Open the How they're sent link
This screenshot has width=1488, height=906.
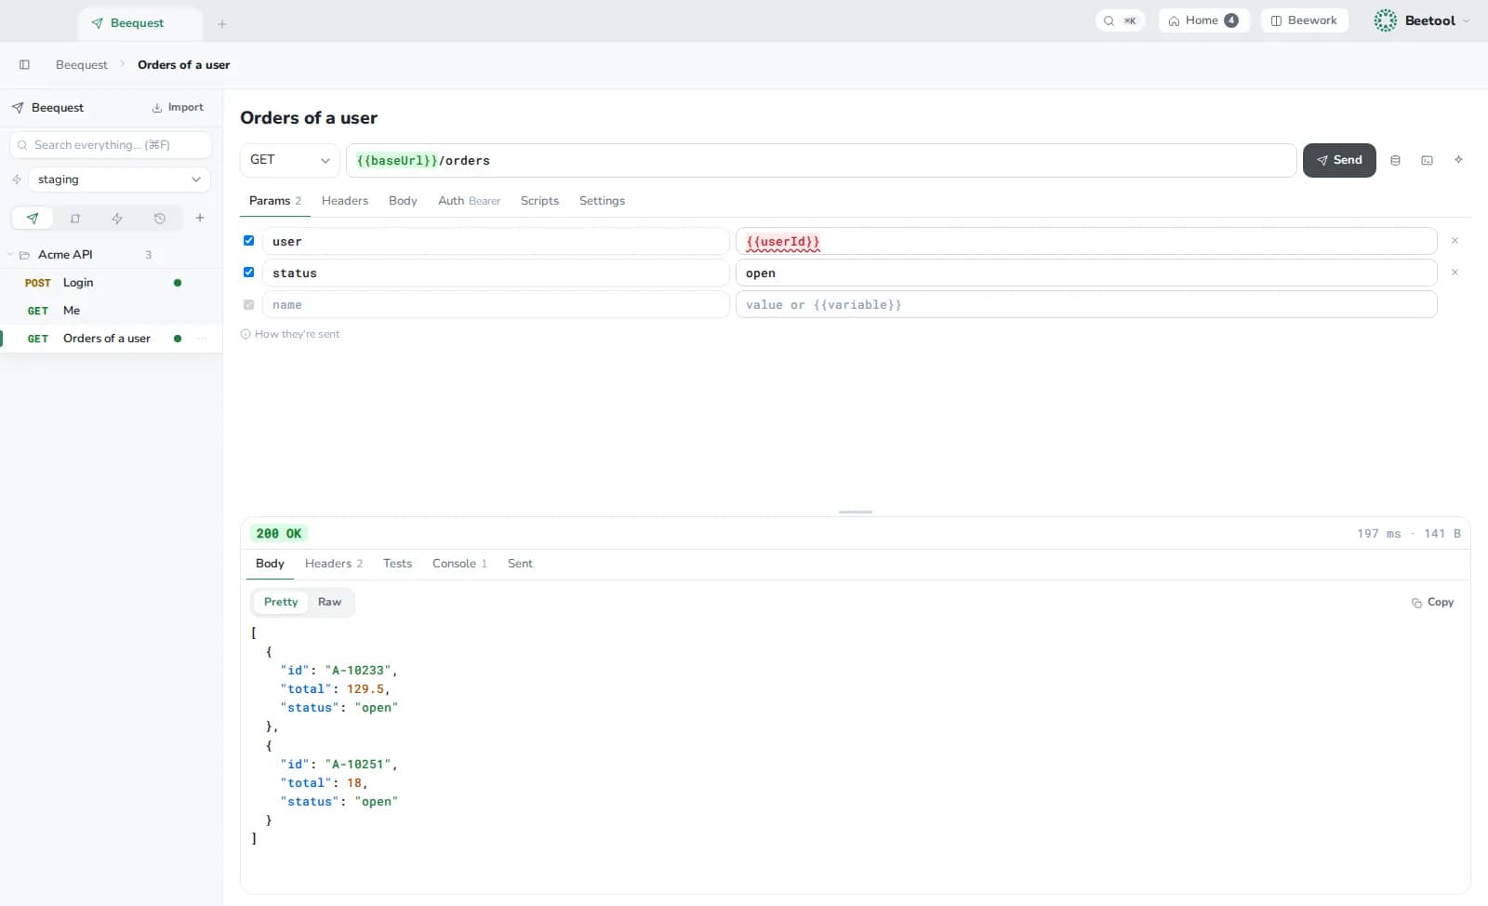[x=290, y=334]
